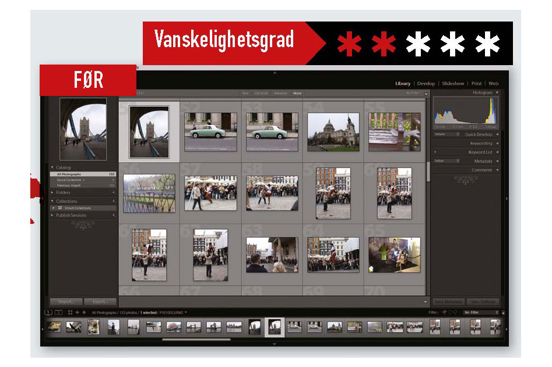This screenshot has height=367, width=552.
Task: Add a new collection with the plus icon
Action: tap(113, 201)
